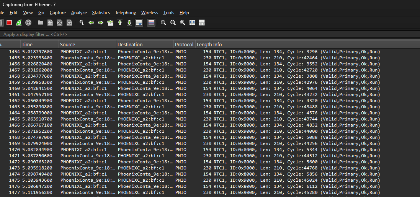Jump to the first packet
Screen dimensions: 420x197
click(120, 23)
